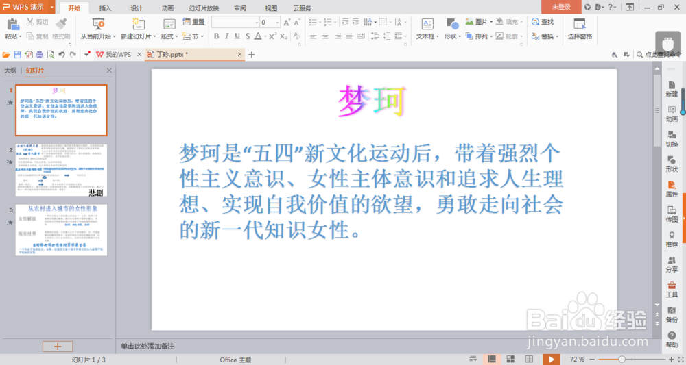Toggle italic formatting
This screenshot has height=365, width=686.
coord(226,36)
